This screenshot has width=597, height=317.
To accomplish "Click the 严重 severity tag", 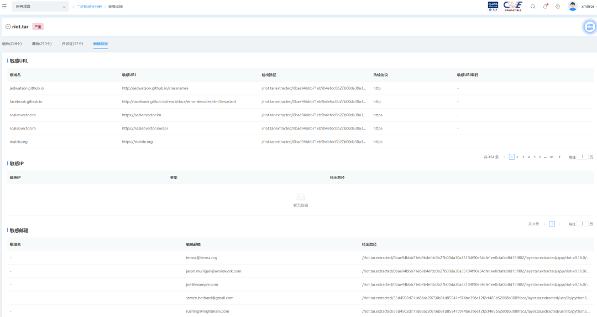I will [x=38, y=27].
